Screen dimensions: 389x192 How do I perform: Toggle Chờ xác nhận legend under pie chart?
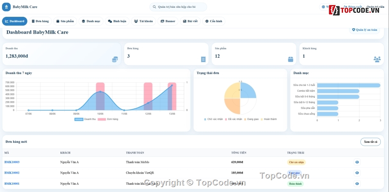pos(214,119)
